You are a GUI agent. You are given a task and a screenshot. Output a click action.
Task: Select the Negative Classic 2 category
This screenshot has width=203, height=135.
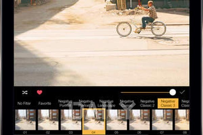(x=147, y=103)
